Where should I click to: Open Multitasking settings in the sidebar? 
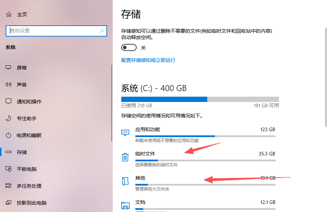[x=29, y=186]
